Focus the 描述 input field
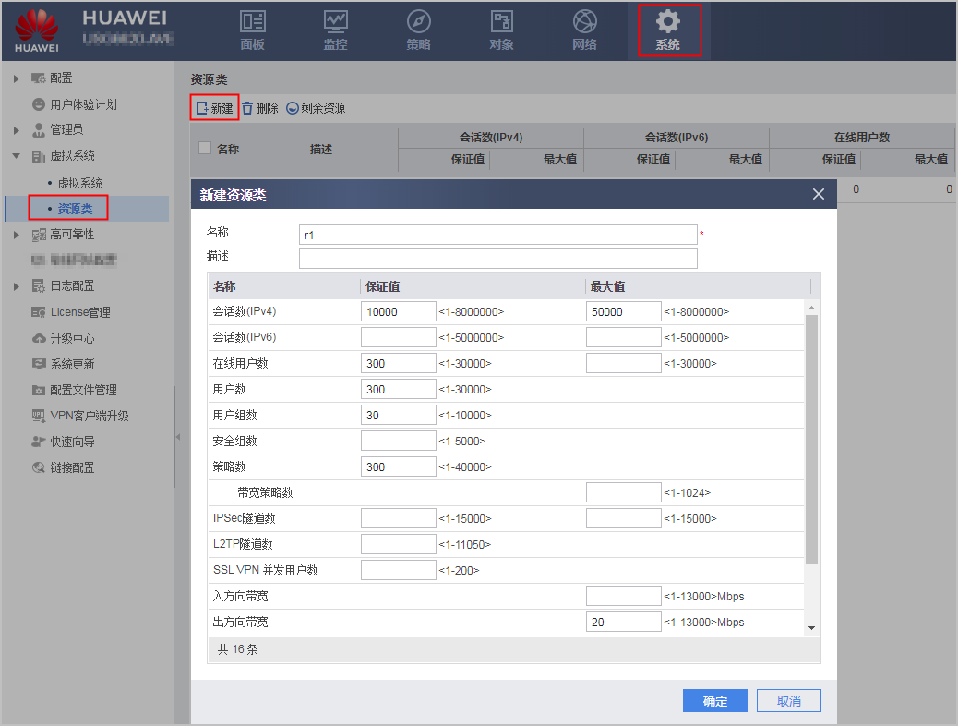This screenshot has height=726, width=958. 498,258
